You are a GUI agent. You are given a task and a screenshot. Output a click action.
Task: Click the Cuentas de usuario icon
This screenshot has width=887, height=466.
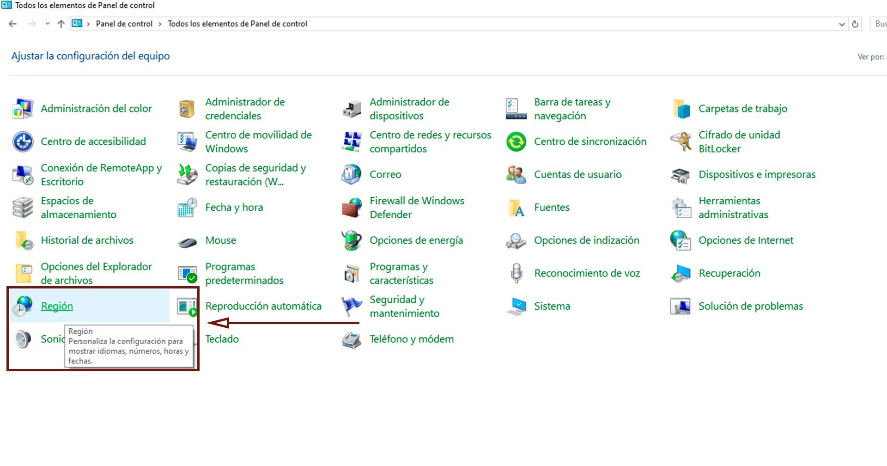[516, 175]
